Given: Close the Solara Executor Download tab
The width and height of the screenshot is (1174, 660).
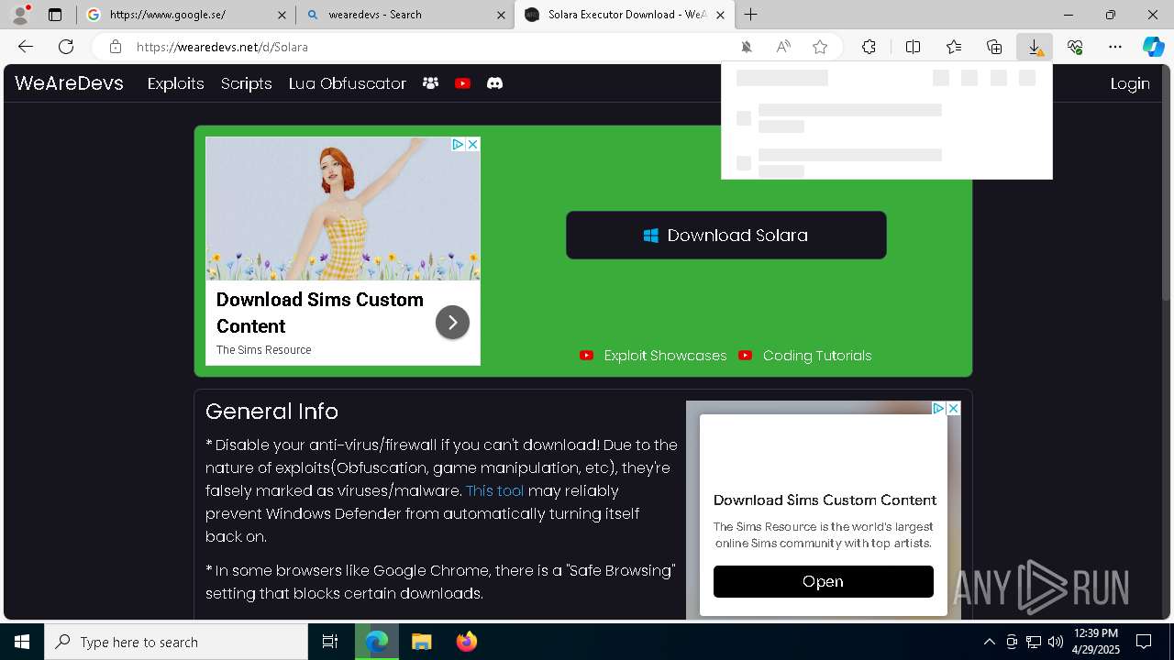Looking at the screenshot, I should tap(720, 15).
